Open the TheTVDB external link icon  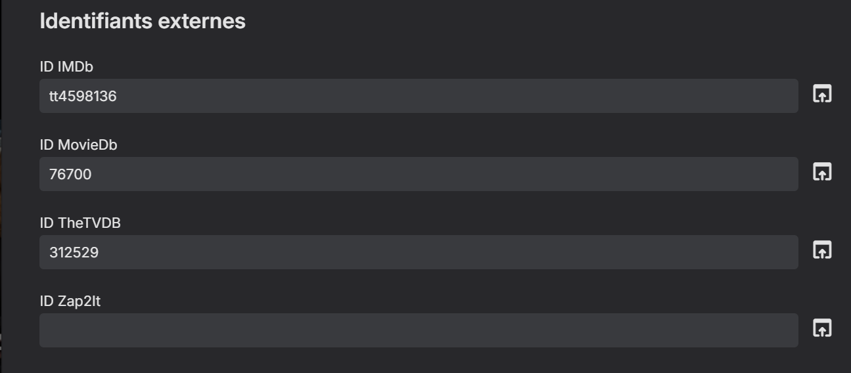(822, 250)
